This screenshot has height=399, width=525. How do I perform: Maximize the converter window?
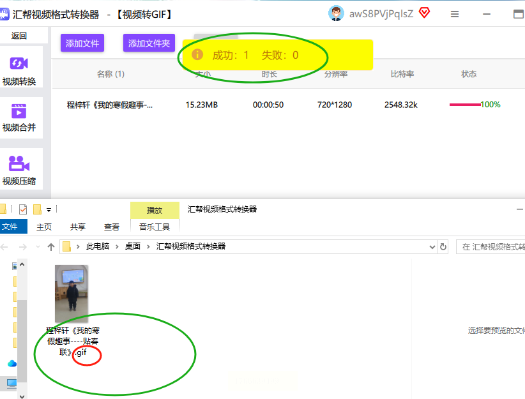[x=519, y=14]
